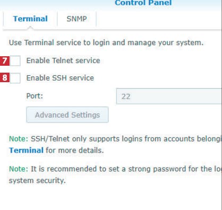Follow the blue Terminal help link

[x=26, y=150]
